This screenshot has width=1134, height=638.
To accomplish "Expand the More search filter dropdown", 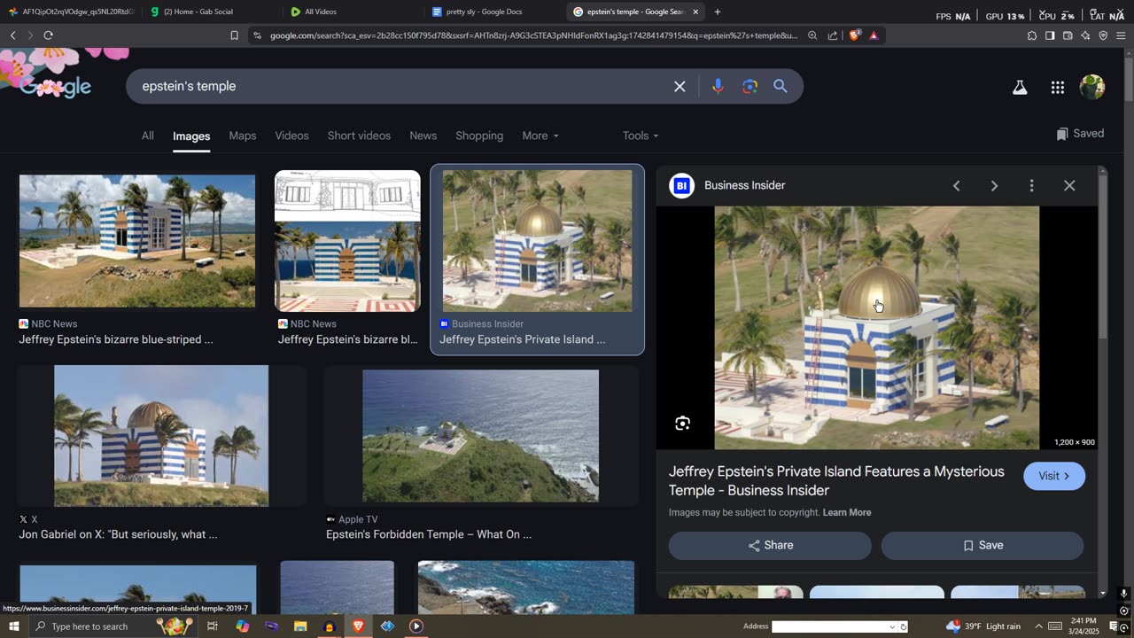I will tap(540, 136).
